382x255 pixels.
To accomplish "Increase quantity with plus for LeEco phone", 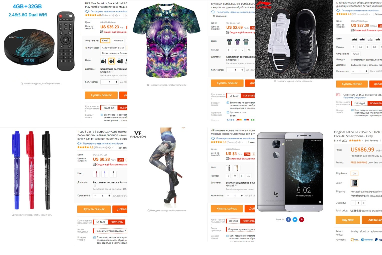I will click(x=364, y=203).
